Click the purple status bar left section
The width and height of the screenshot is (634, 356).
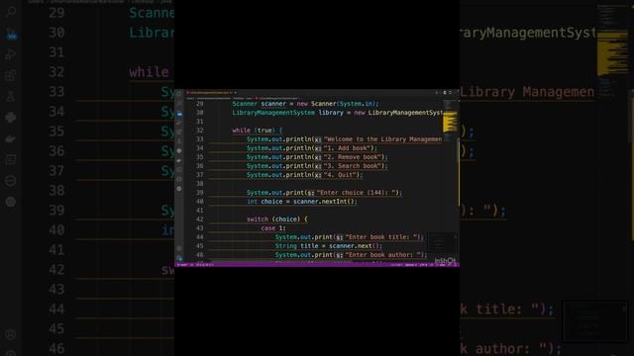tap(195, 265)
